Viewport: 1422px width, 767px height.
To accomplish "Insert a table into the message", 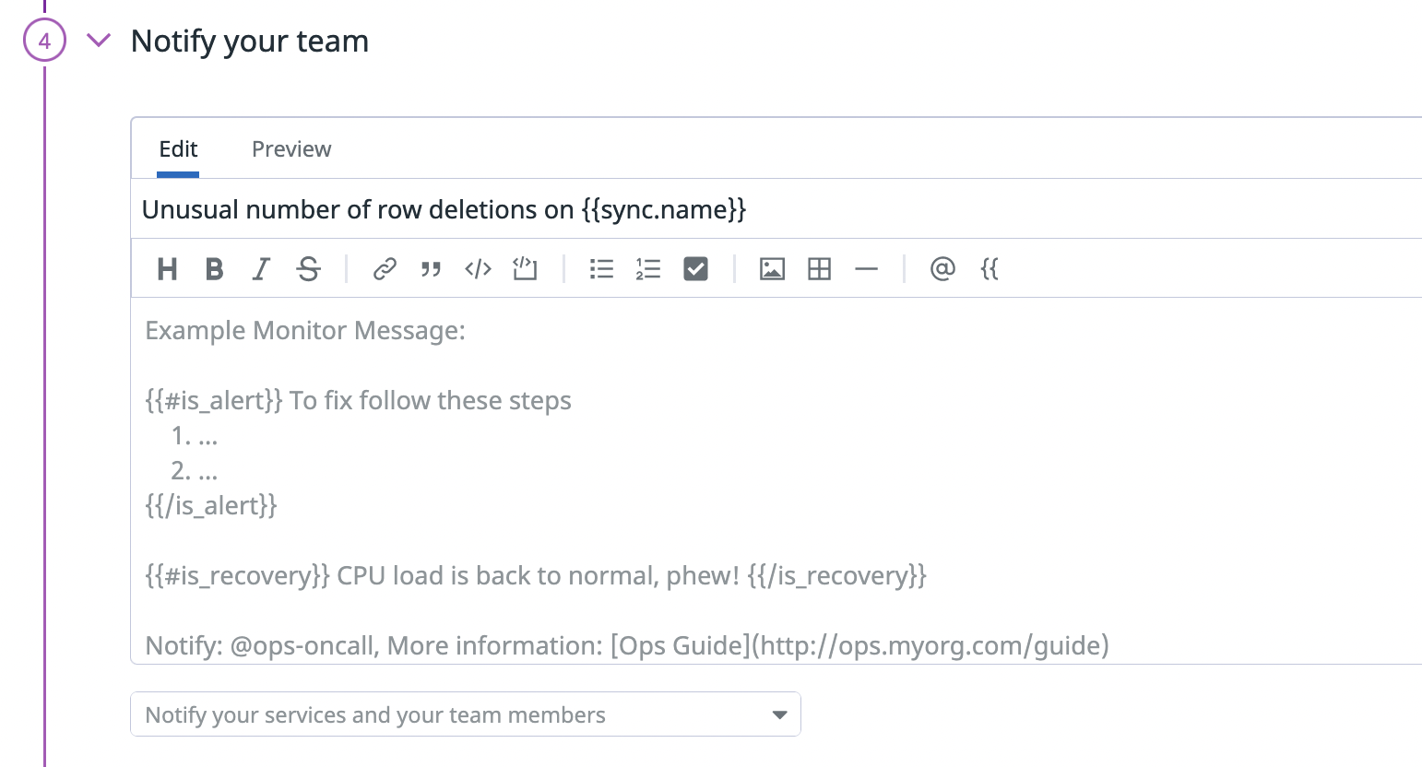I will (x=819, y=269).
